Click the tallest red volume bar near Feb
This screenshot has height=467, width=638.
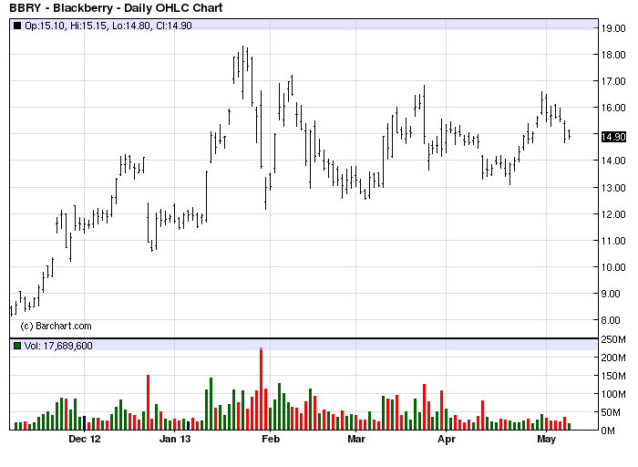(x=262, y=389)
